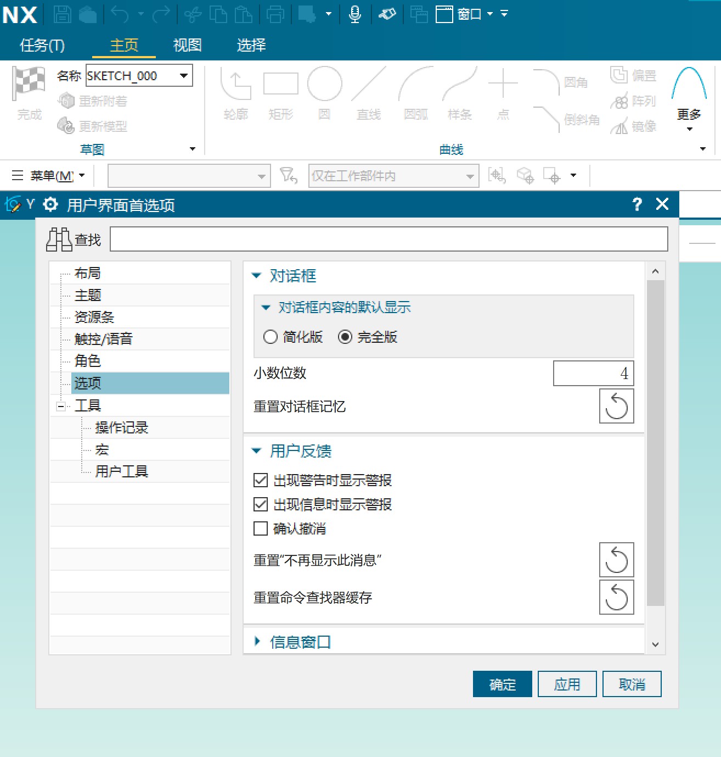This screenshot has width=721, height=757.
Task: Select 布局 in preferences tree
Action: pos(88,273)
